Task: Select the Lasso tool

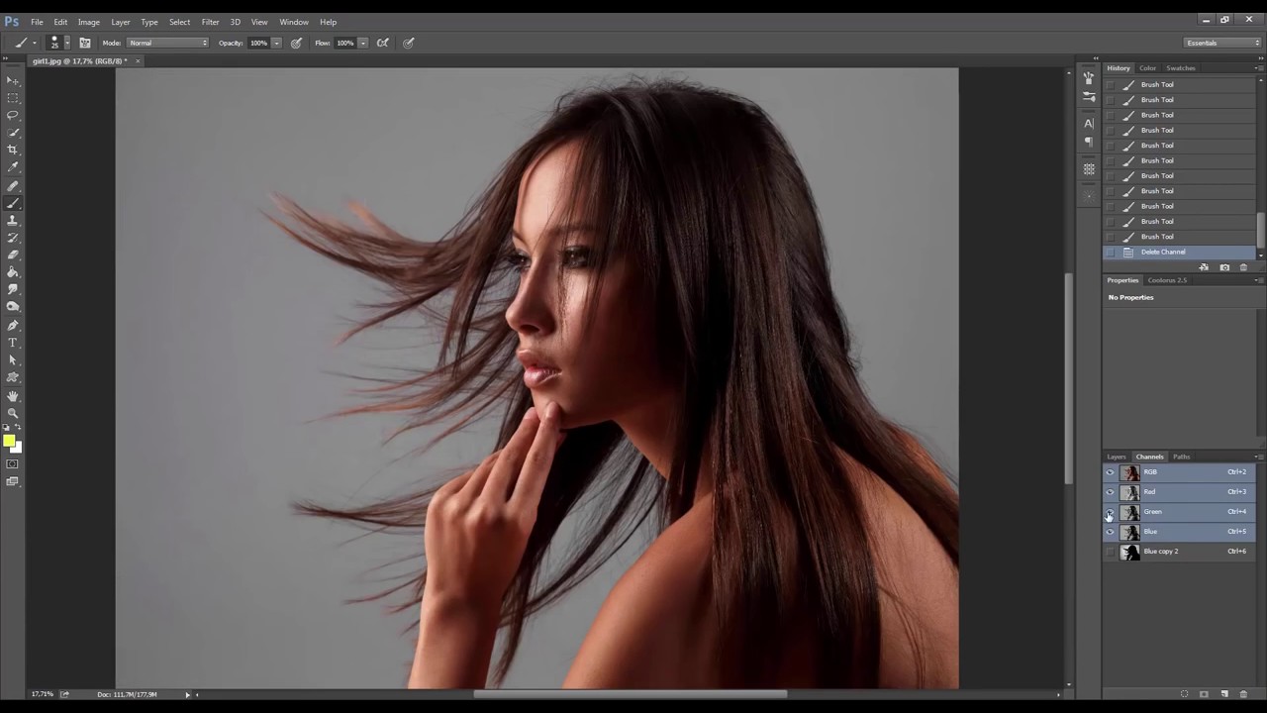Action: [x=13, y=115]
